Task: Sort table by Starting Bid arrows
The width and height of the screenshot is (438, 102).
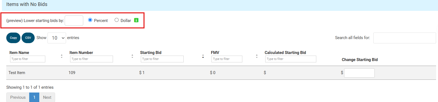Action: [x=203, y=56]
